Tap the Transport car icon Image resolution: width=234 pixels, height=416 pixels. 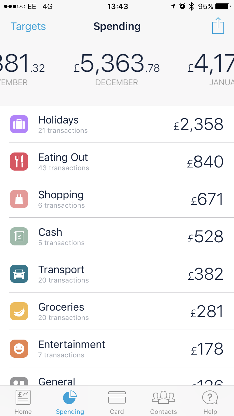pos(19,274)
